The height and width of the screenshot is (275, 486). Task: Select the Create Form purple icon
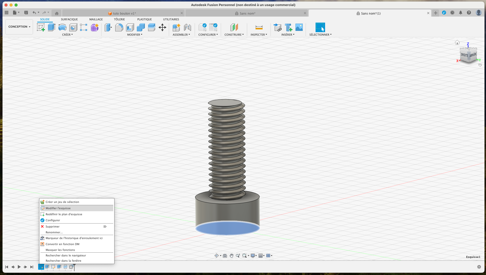pos(95,27)
